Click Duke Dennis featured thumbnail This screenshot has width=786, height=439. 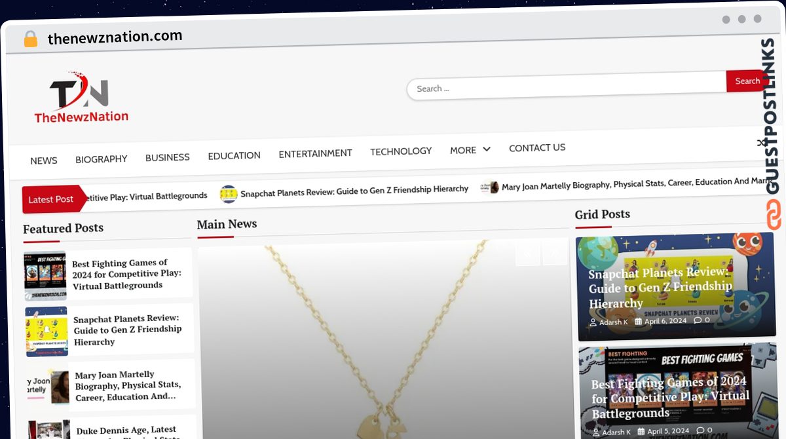(x=49, y=430)
